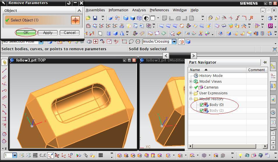Collapse the Model History node
This screenshot has height=162, width=278.
click(x=191, y=99)
